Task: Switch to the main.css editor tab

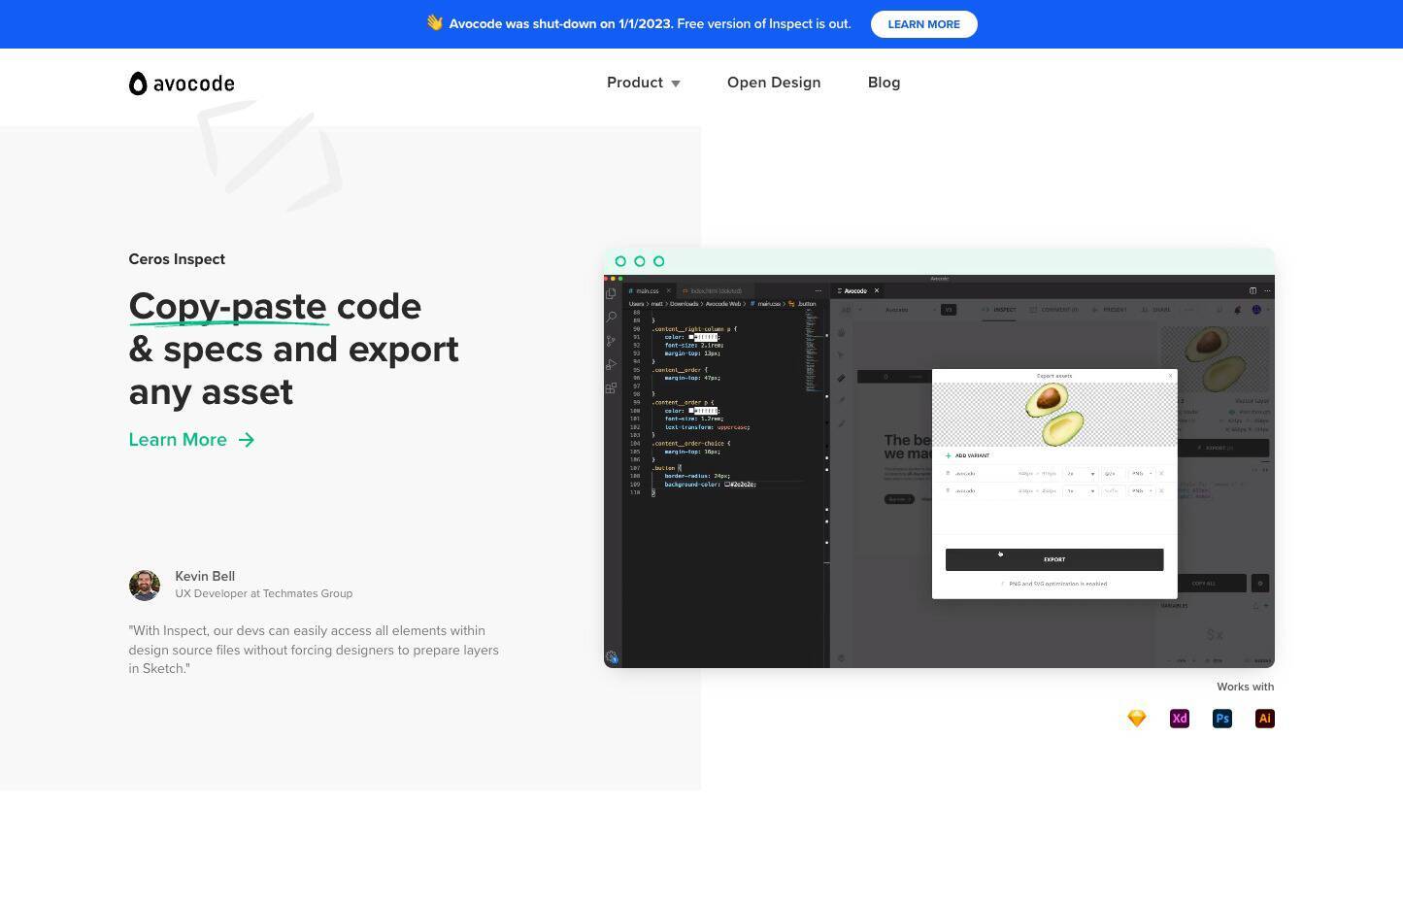Action: click(x=647, y=291)
